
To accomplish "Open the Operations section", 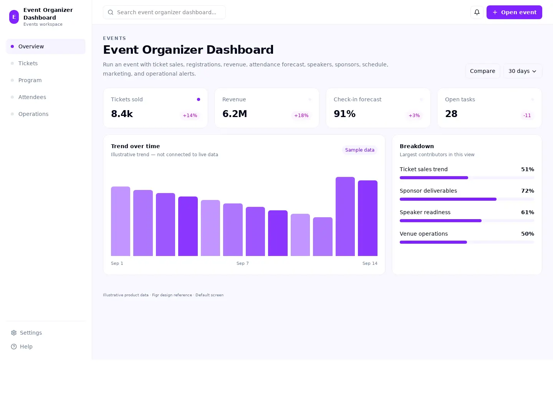I will click(x=46, y=114).
